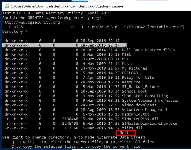This screenshot has width=191, height=150.
Task: Click the 6-Nov-2016 16:28 date entry
Action: [101, 114]
